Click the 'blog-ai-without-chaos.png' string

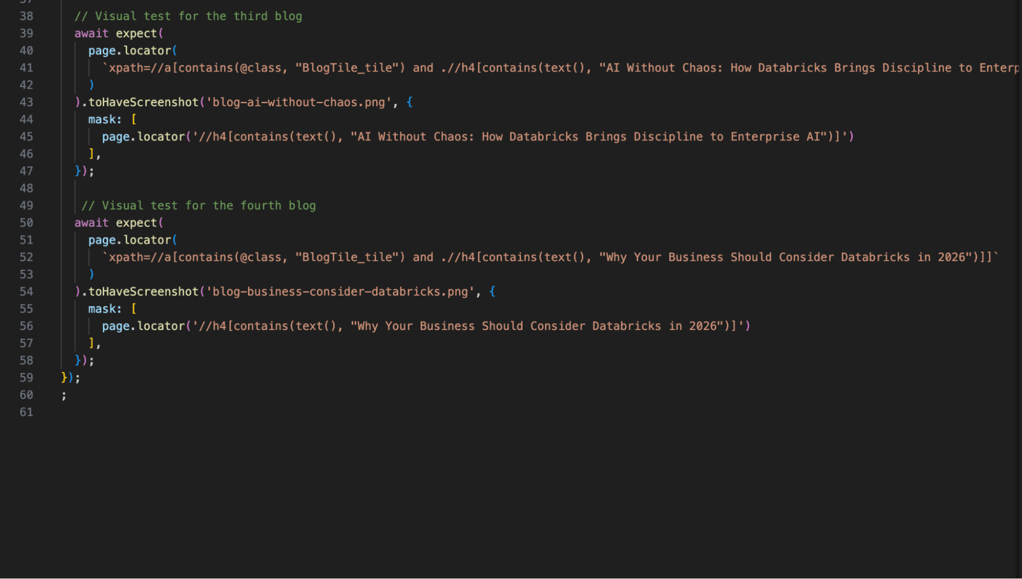(x=299, y=102)
